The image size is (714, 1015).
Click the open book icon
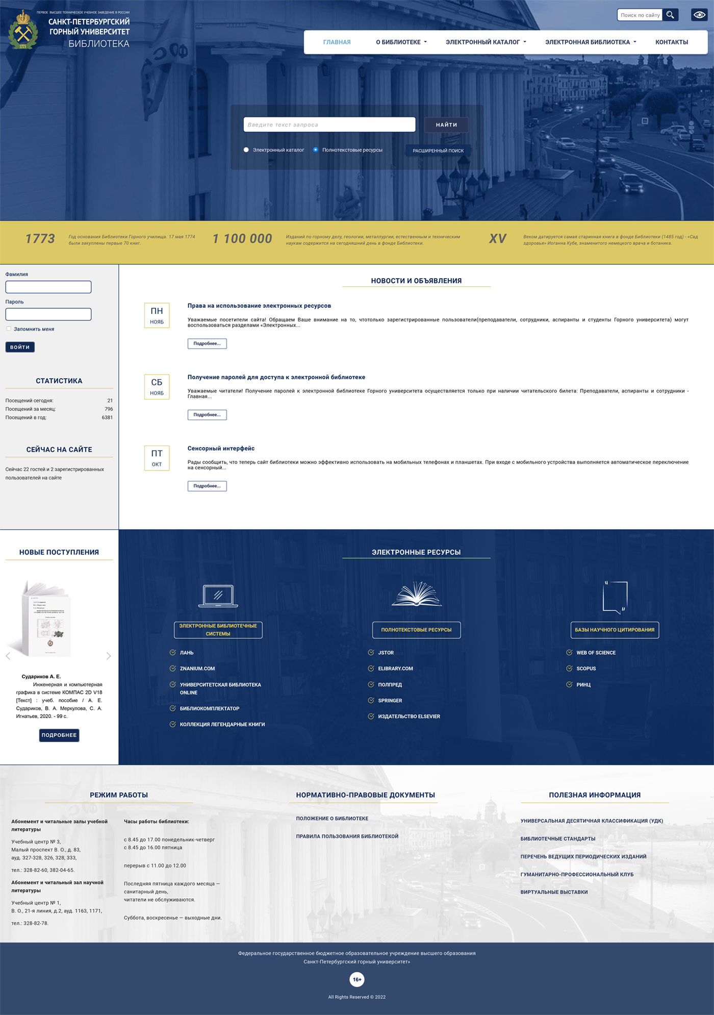[x=416, y=594]
